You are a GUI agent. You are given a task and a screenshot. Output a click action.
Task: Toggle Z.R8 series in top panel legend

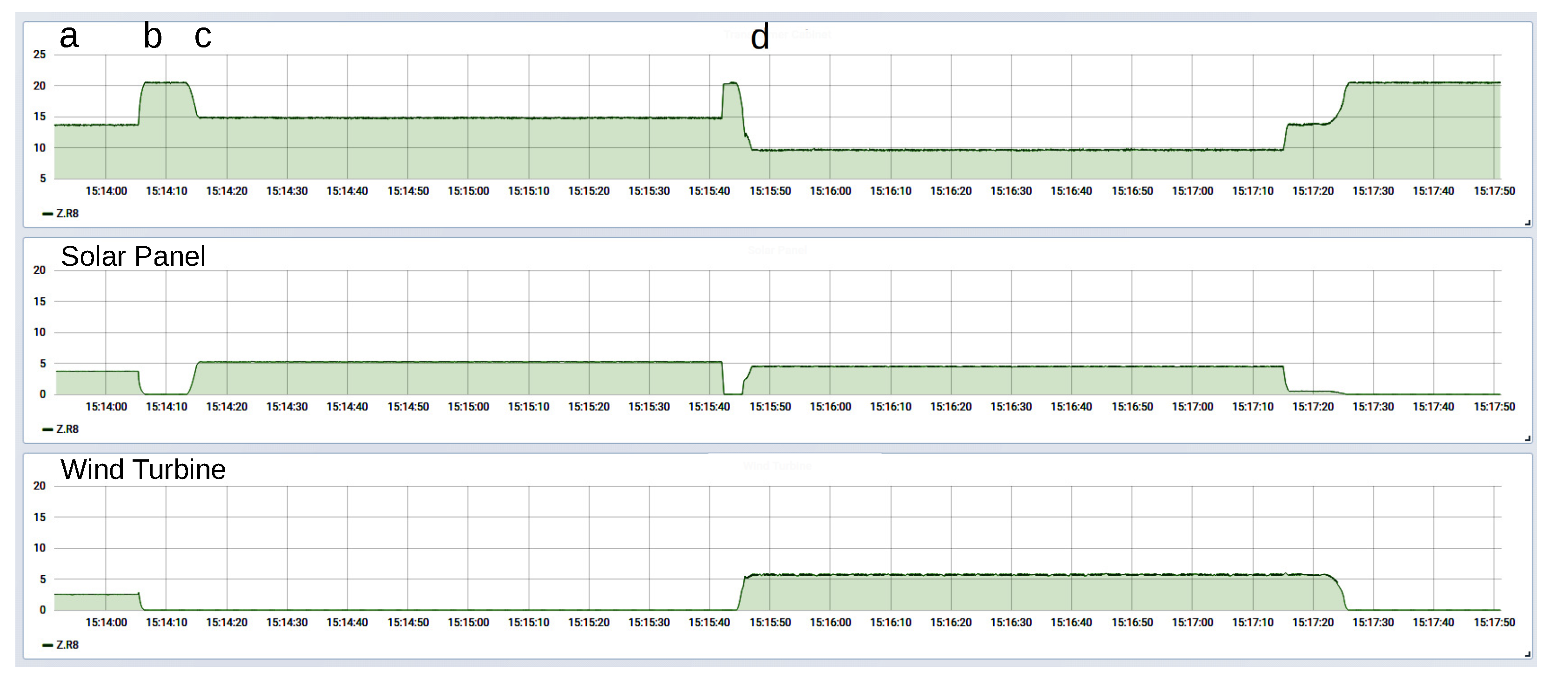(67, 213)
